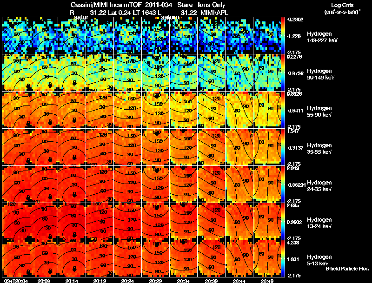This screenshot has height=283, width=372.
Task: Open the 20:49 Hydrogen 35-55 keV panel
Action: point(267,147)
